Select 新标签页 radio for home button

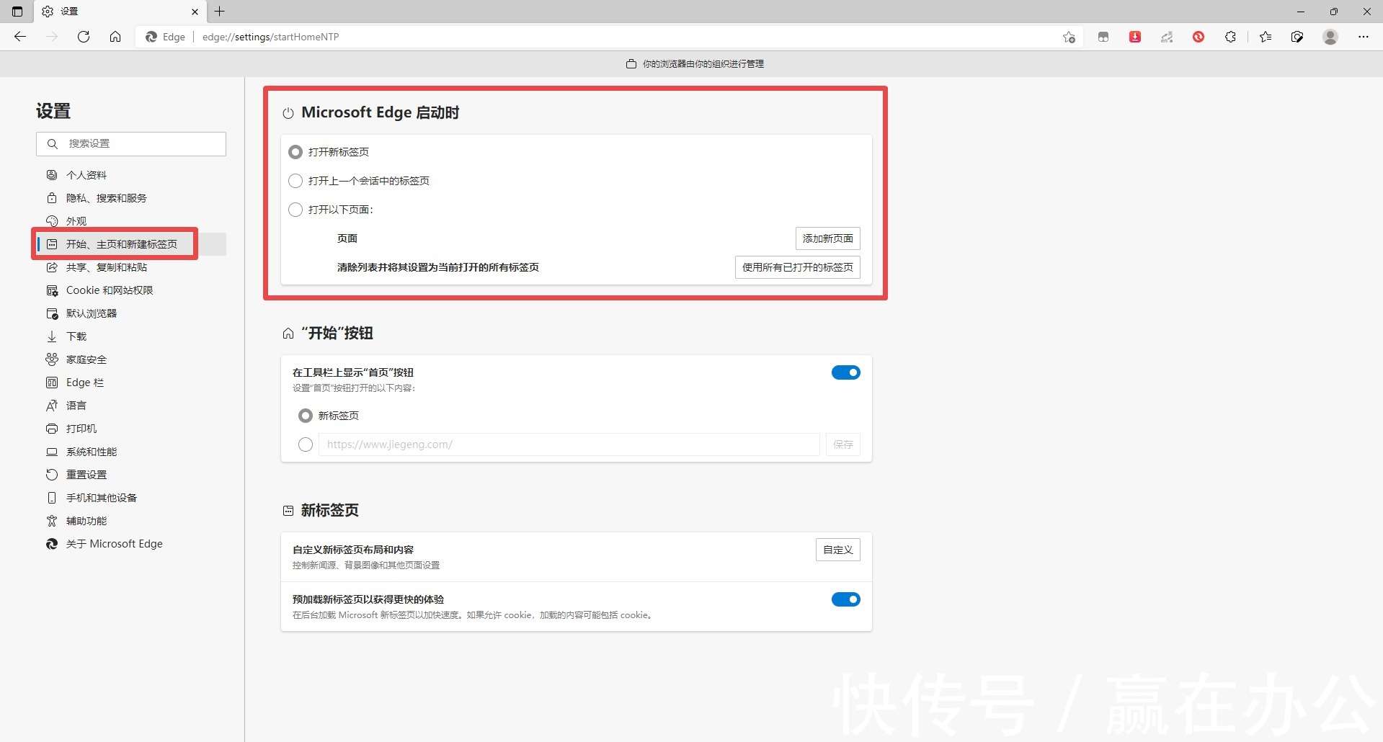tap(306, 416)
